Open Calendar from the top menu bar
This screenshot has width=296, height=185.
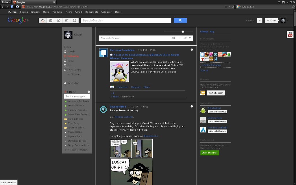106,12
